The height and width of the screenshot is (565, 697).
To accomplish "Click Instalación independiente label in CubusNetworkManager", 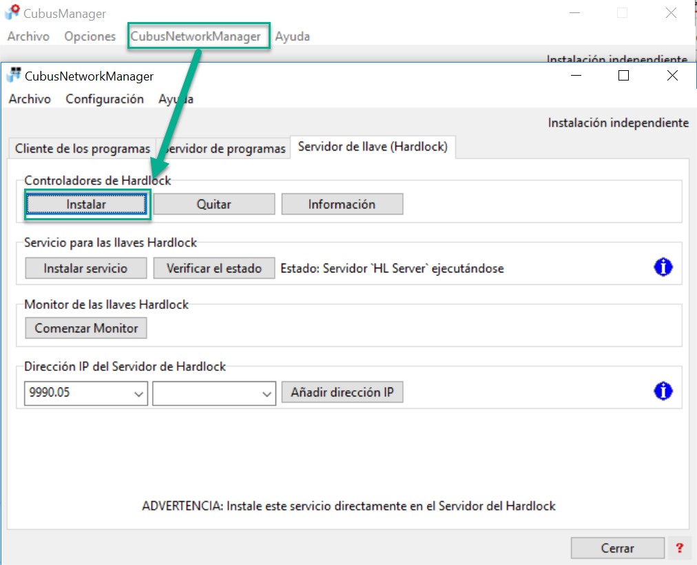I will pyautogui.click(x=618, y=122).
